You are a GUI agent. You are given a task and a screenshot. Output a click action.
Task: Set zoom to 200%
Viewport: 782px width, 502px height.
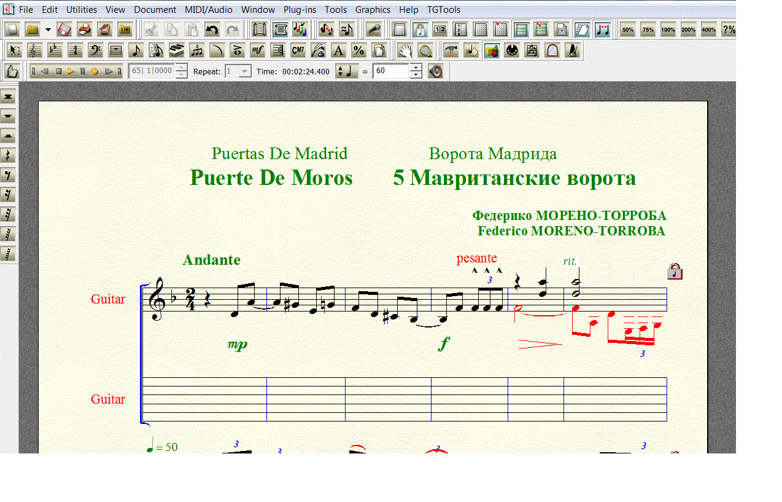(x=688, y=29)
